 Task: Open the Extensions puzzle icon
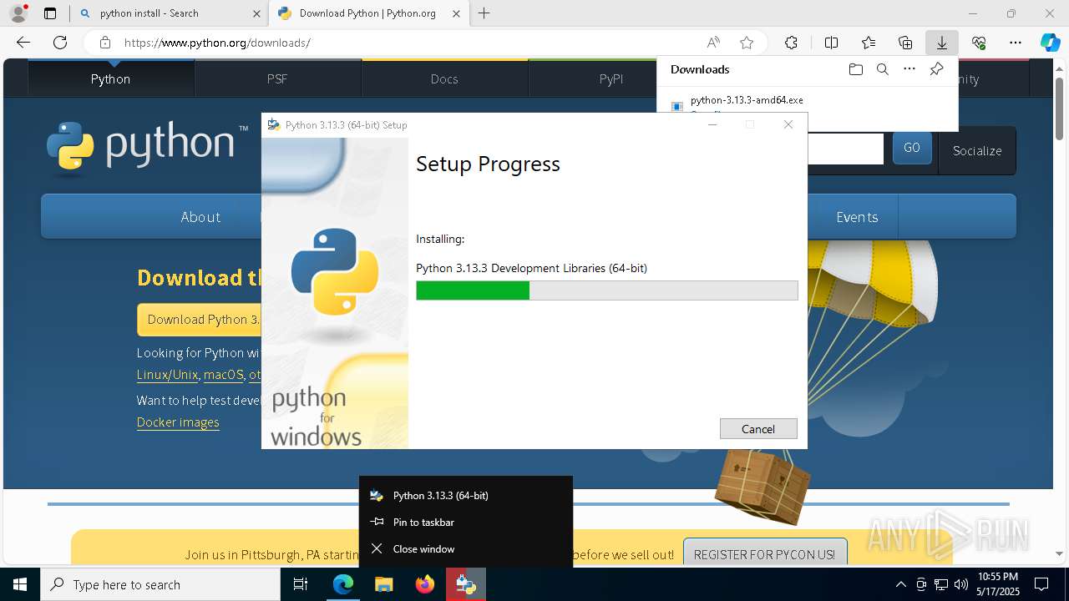(x=791, y=43)
